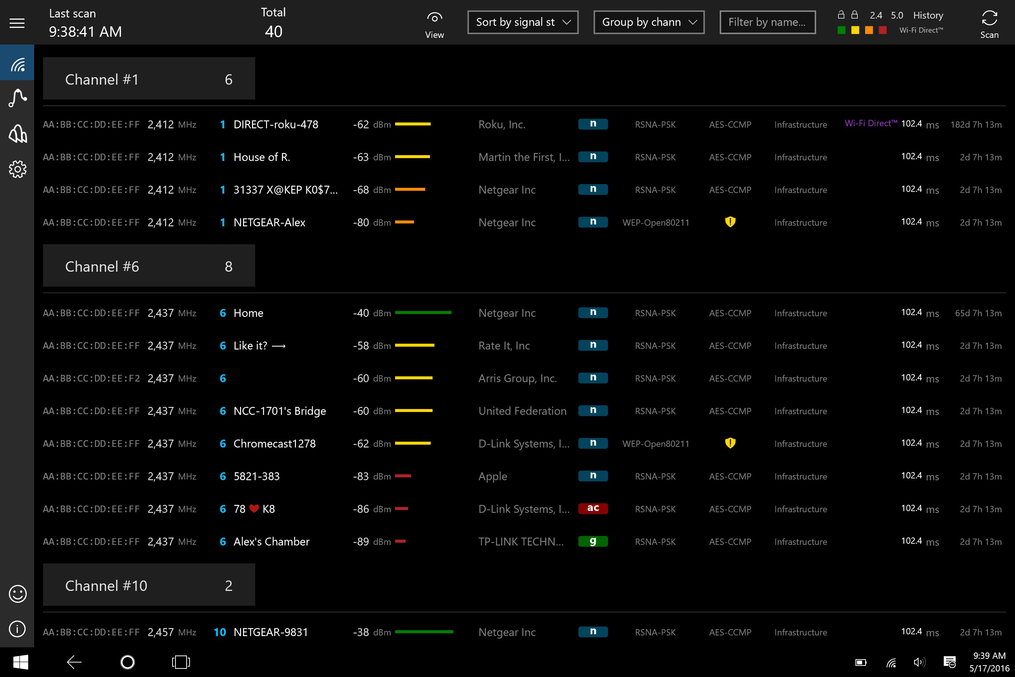Toggle the 5.0 GHz band filter
The width and height of the screenshot is (1015, 677).
coord(897,15)
